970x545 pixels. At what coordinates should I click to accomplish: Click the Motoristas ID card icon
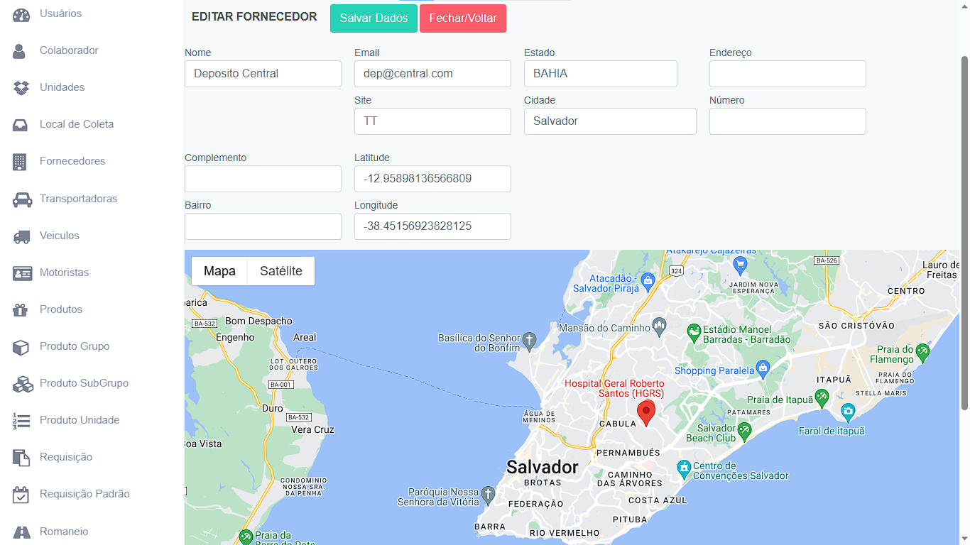pos(22,273)
